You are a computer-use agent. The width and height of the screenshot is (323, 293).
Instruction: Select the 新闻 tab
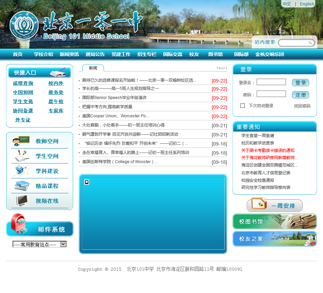93,68
